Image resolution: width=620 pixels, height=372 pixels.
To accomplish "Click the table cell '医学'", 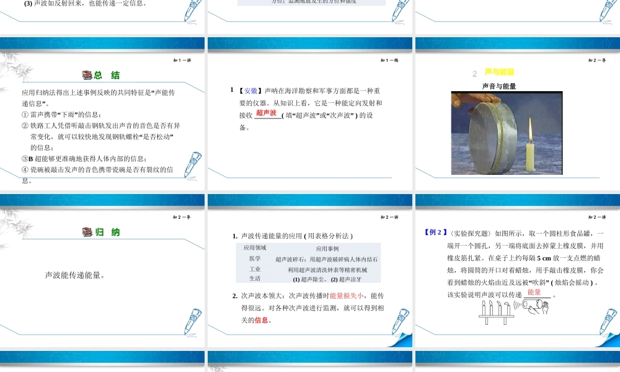I will point(255,259).
